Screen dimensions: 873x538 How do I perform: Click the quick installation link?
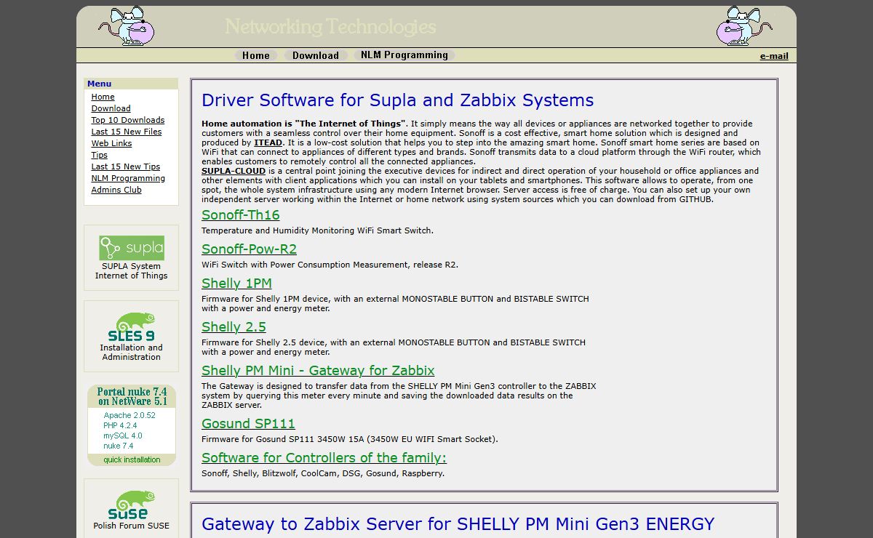pos(132,459)
